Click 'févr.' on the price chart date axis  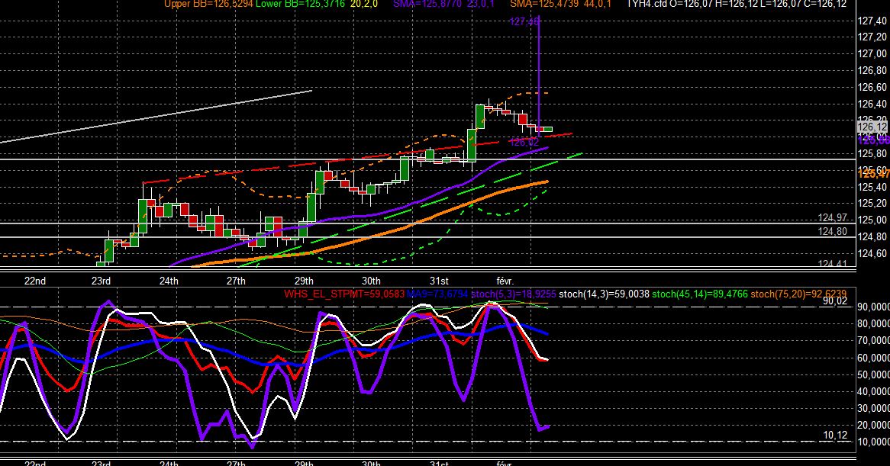(505, 281)
